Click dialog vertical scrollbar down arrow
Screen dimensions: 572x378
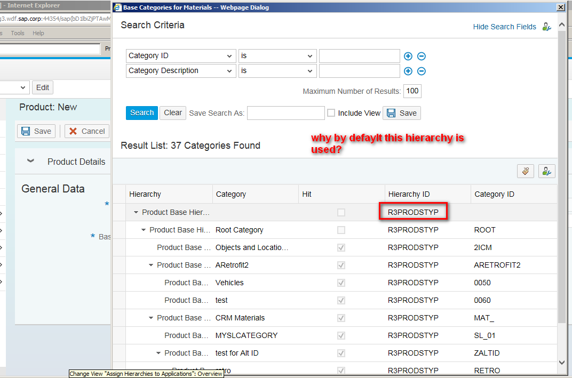[562, 363]
